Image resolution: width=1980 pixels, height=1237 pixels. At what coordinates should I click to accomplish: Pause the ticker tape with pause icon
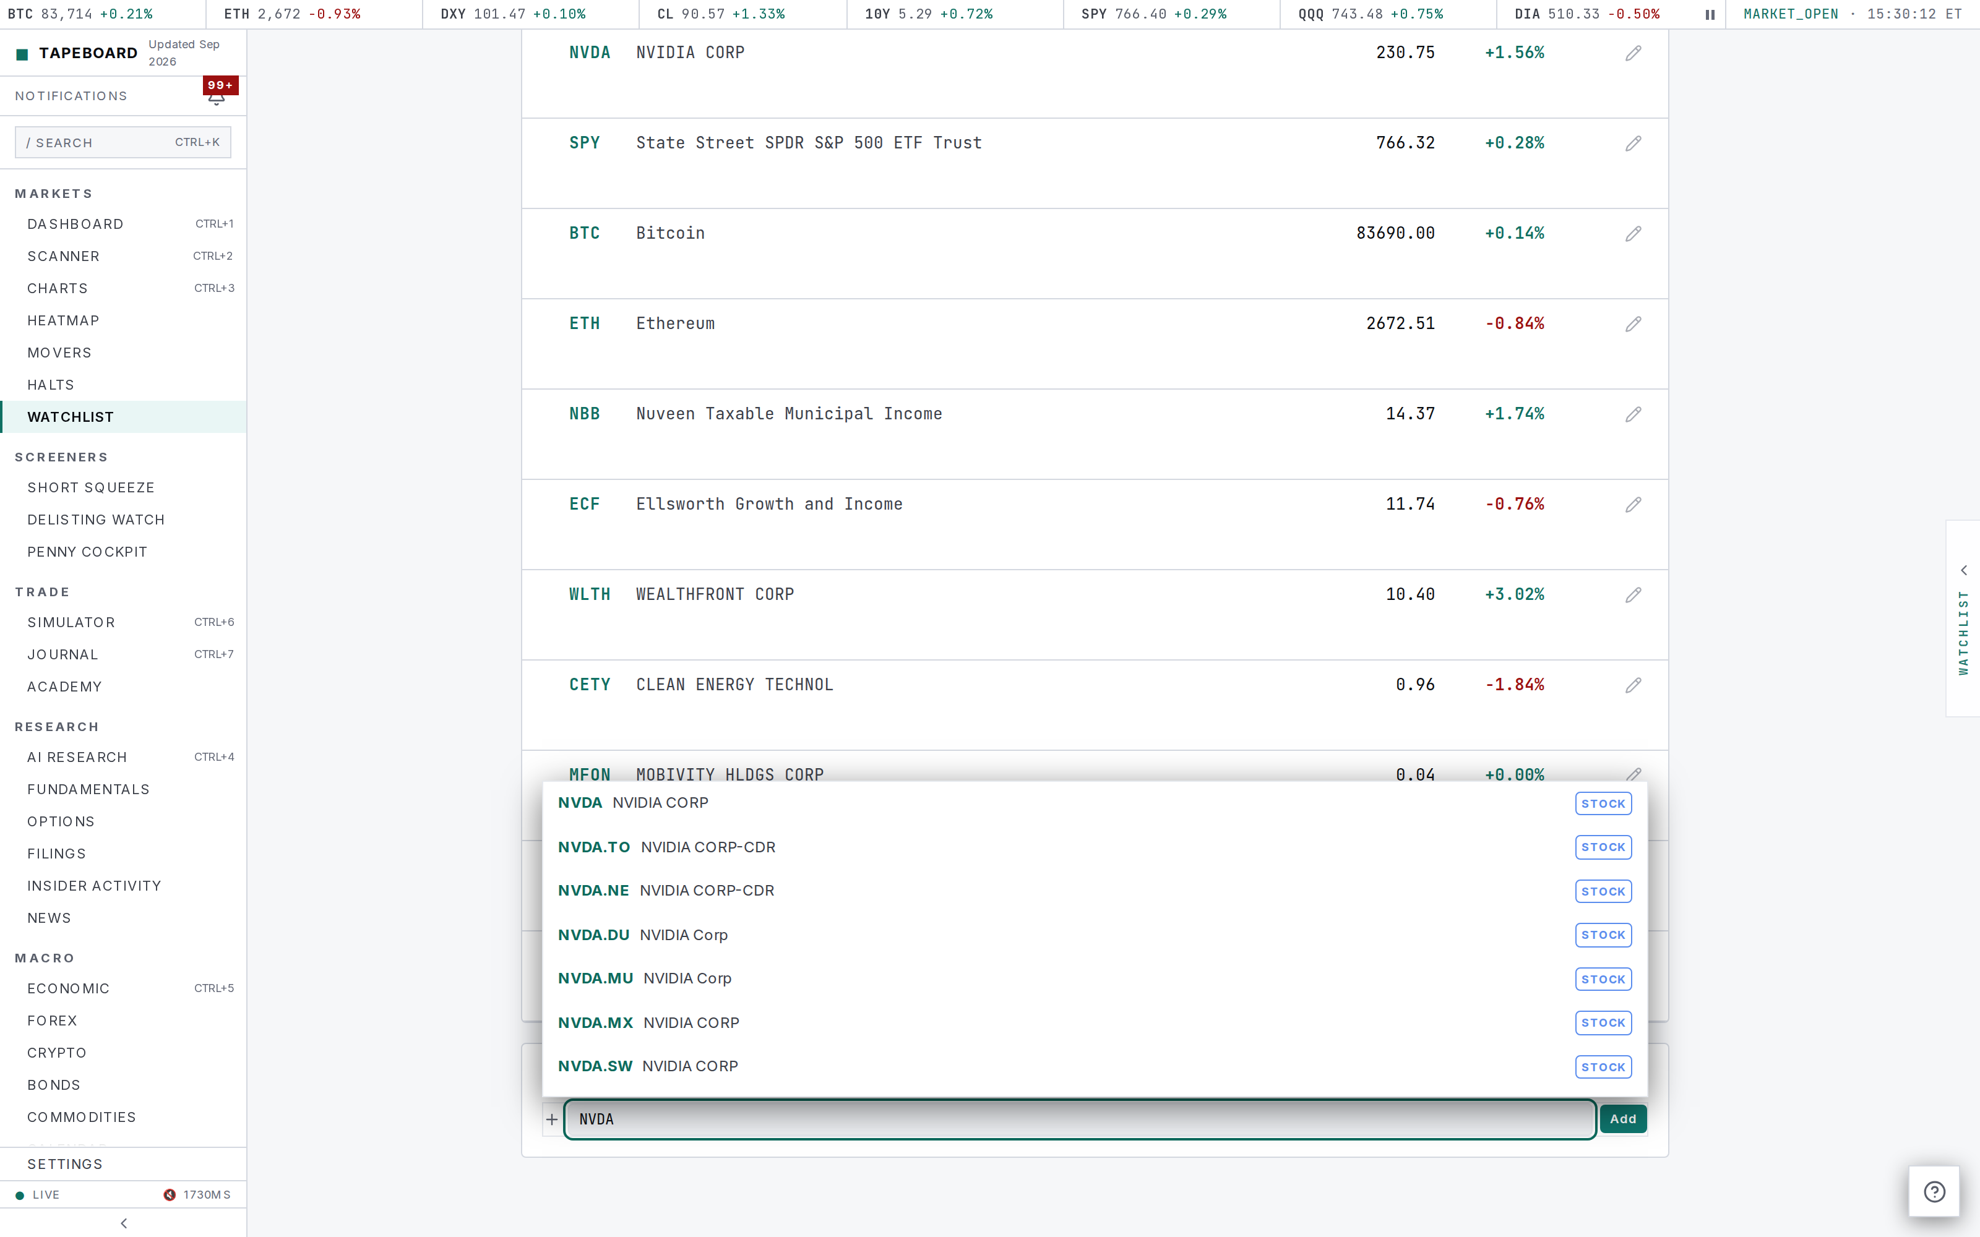coord(1710,15)
